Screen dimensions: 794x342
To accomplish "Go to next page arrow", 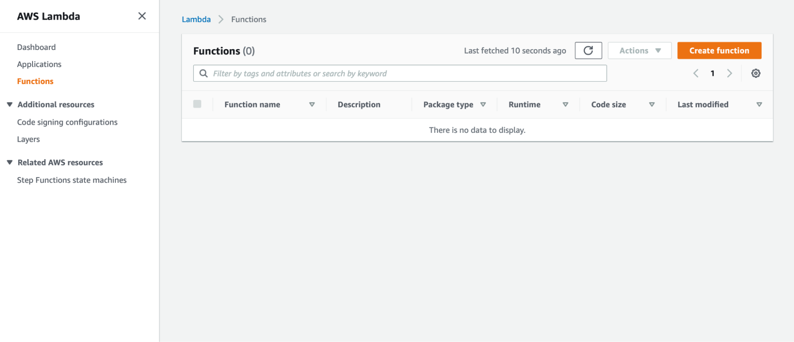I will [729, 73].
